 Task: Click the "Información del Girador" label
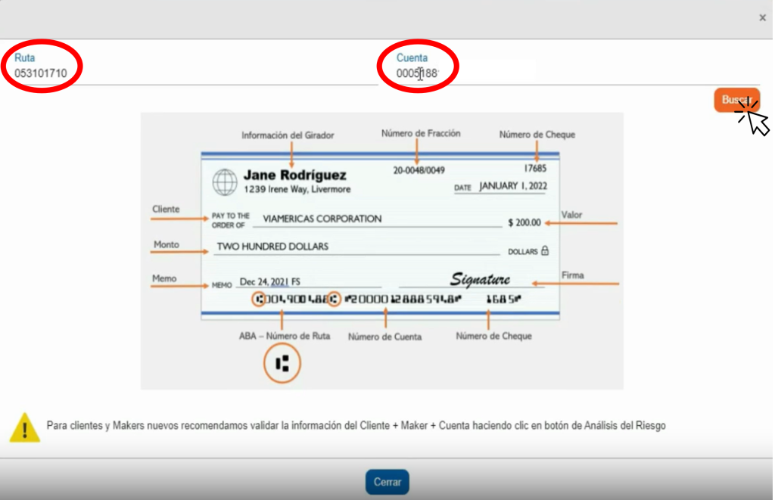coord(288,135)
